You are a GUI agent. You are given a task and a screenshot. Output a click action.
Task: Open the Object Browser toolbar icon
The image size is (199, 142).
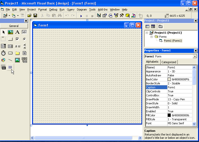point(116,15)
